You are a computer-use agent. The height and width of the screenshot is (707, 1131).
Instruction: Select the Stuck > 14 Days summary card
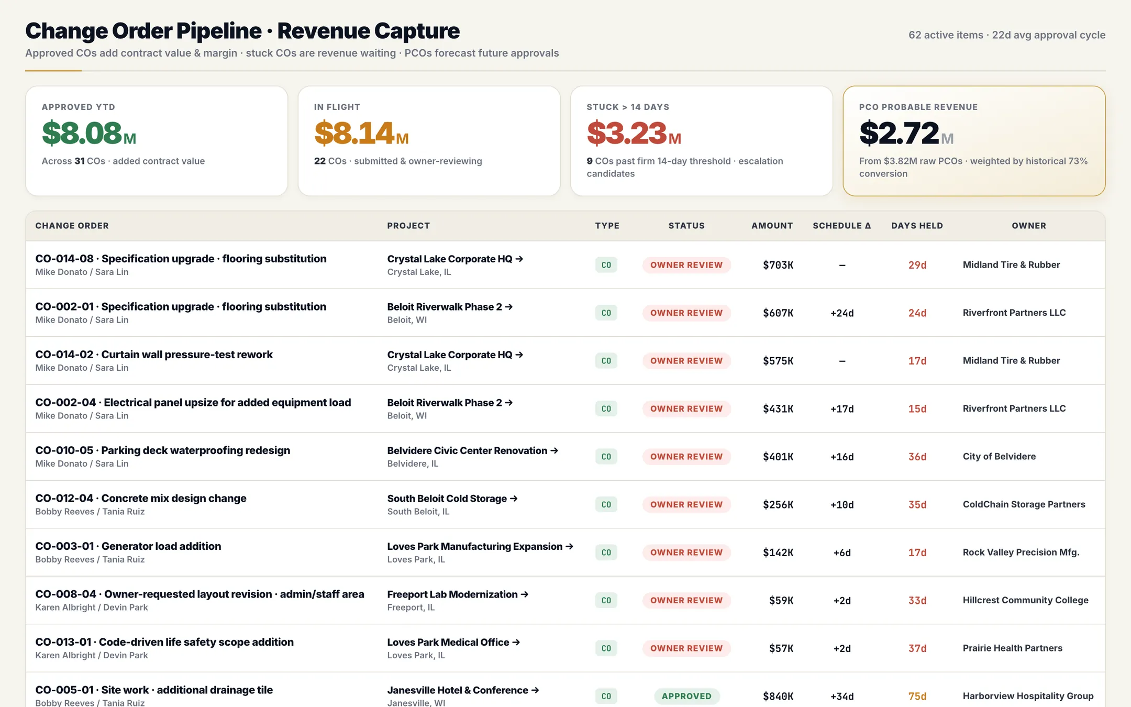pos(702,141)
